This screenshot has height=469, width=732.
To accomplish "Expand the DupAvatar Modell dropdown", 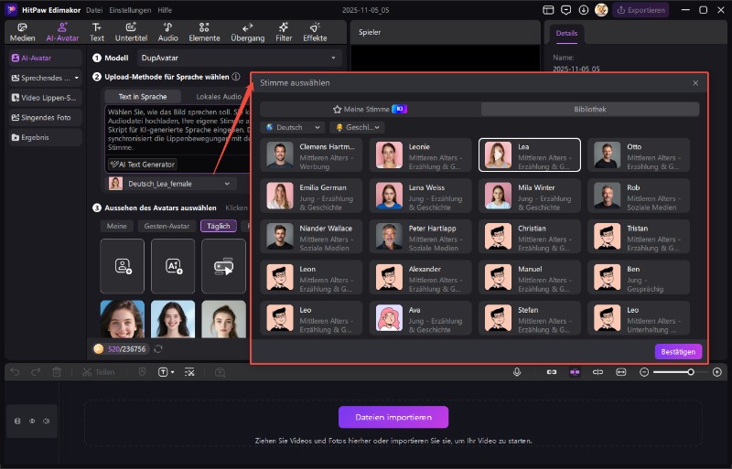I will (238, 58).
